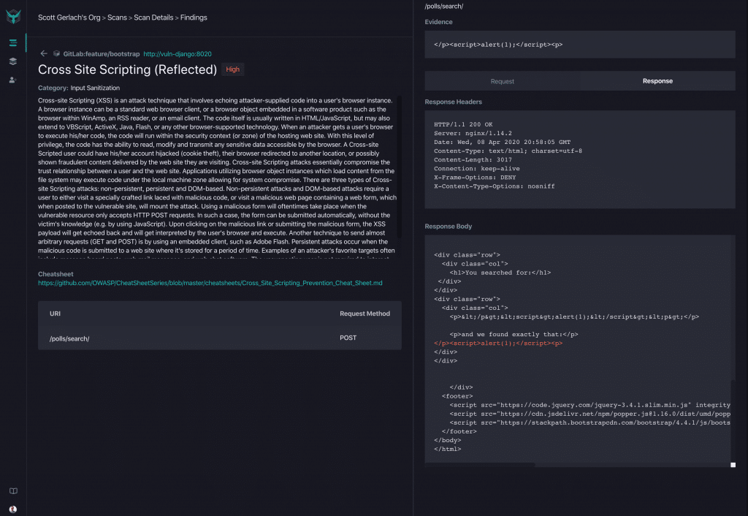Viewport: 748px width, 516px height.
Task: Click the Findings breadcrumb
Action: [x=194, y=18]
